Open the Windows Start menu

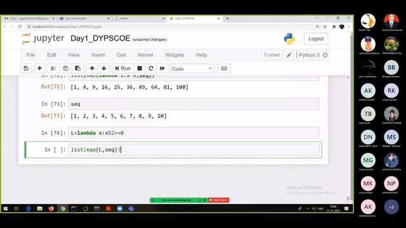[6, 208]
